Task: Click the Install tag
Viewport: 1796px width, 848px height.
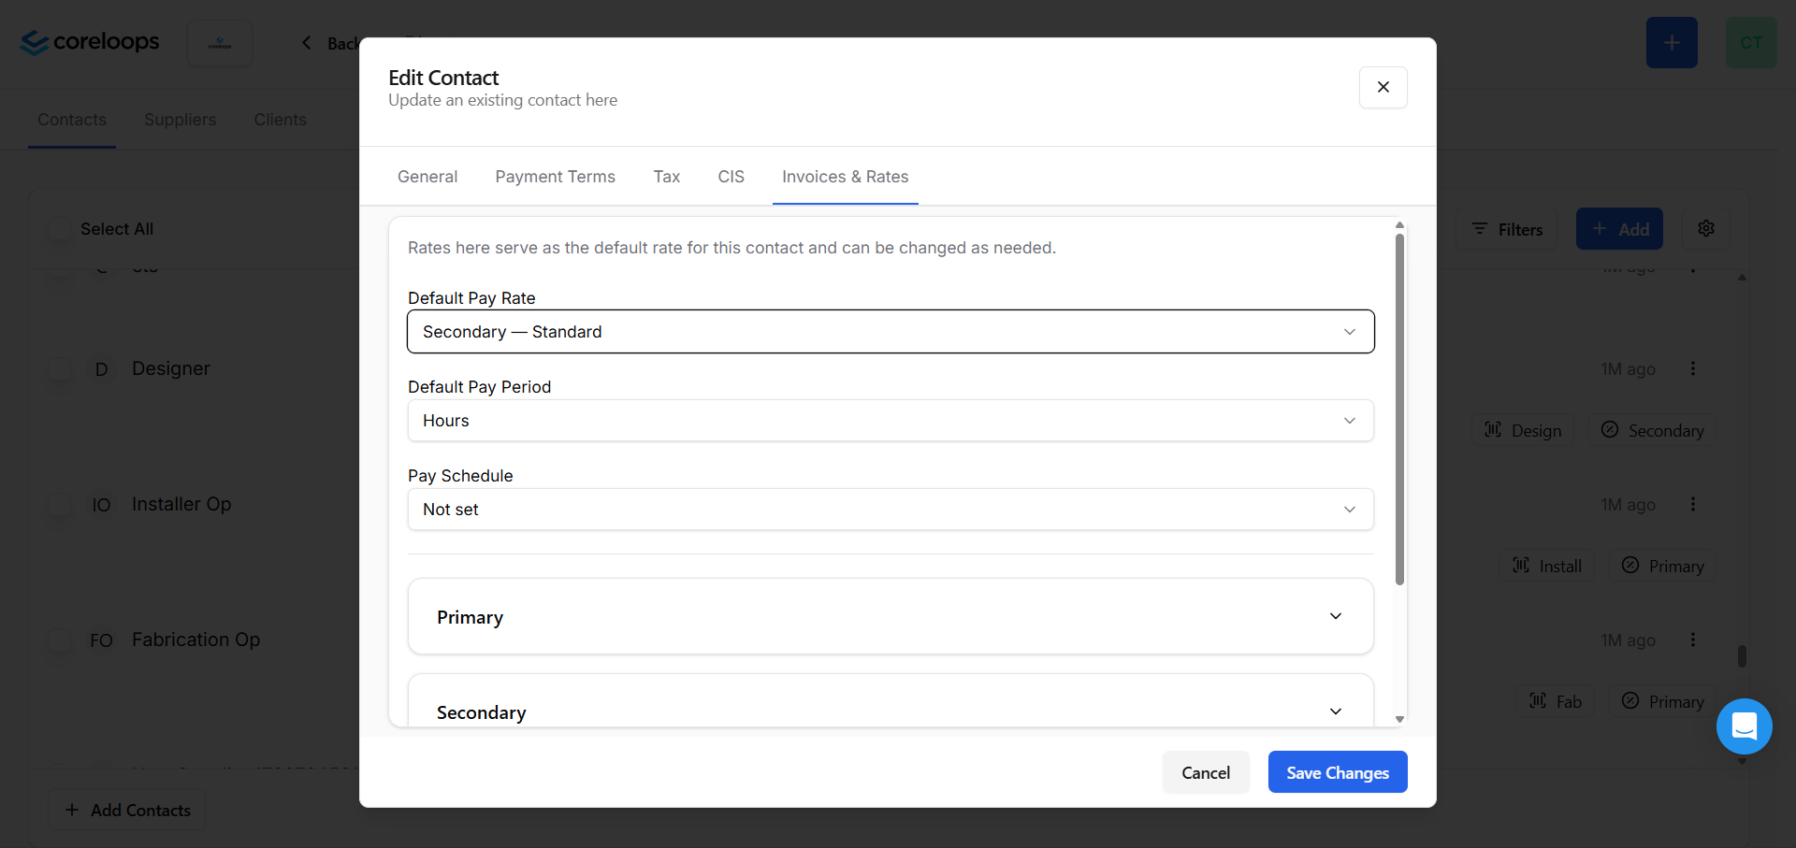Action: [x=1547, y=566]
